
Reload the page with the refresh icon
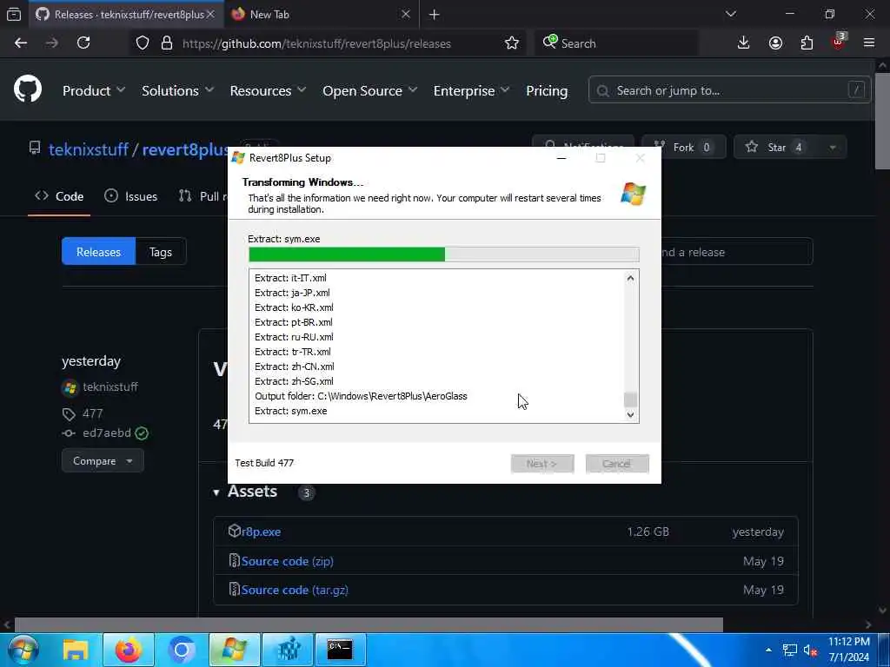pyautogui.click(x=83, y=43)
